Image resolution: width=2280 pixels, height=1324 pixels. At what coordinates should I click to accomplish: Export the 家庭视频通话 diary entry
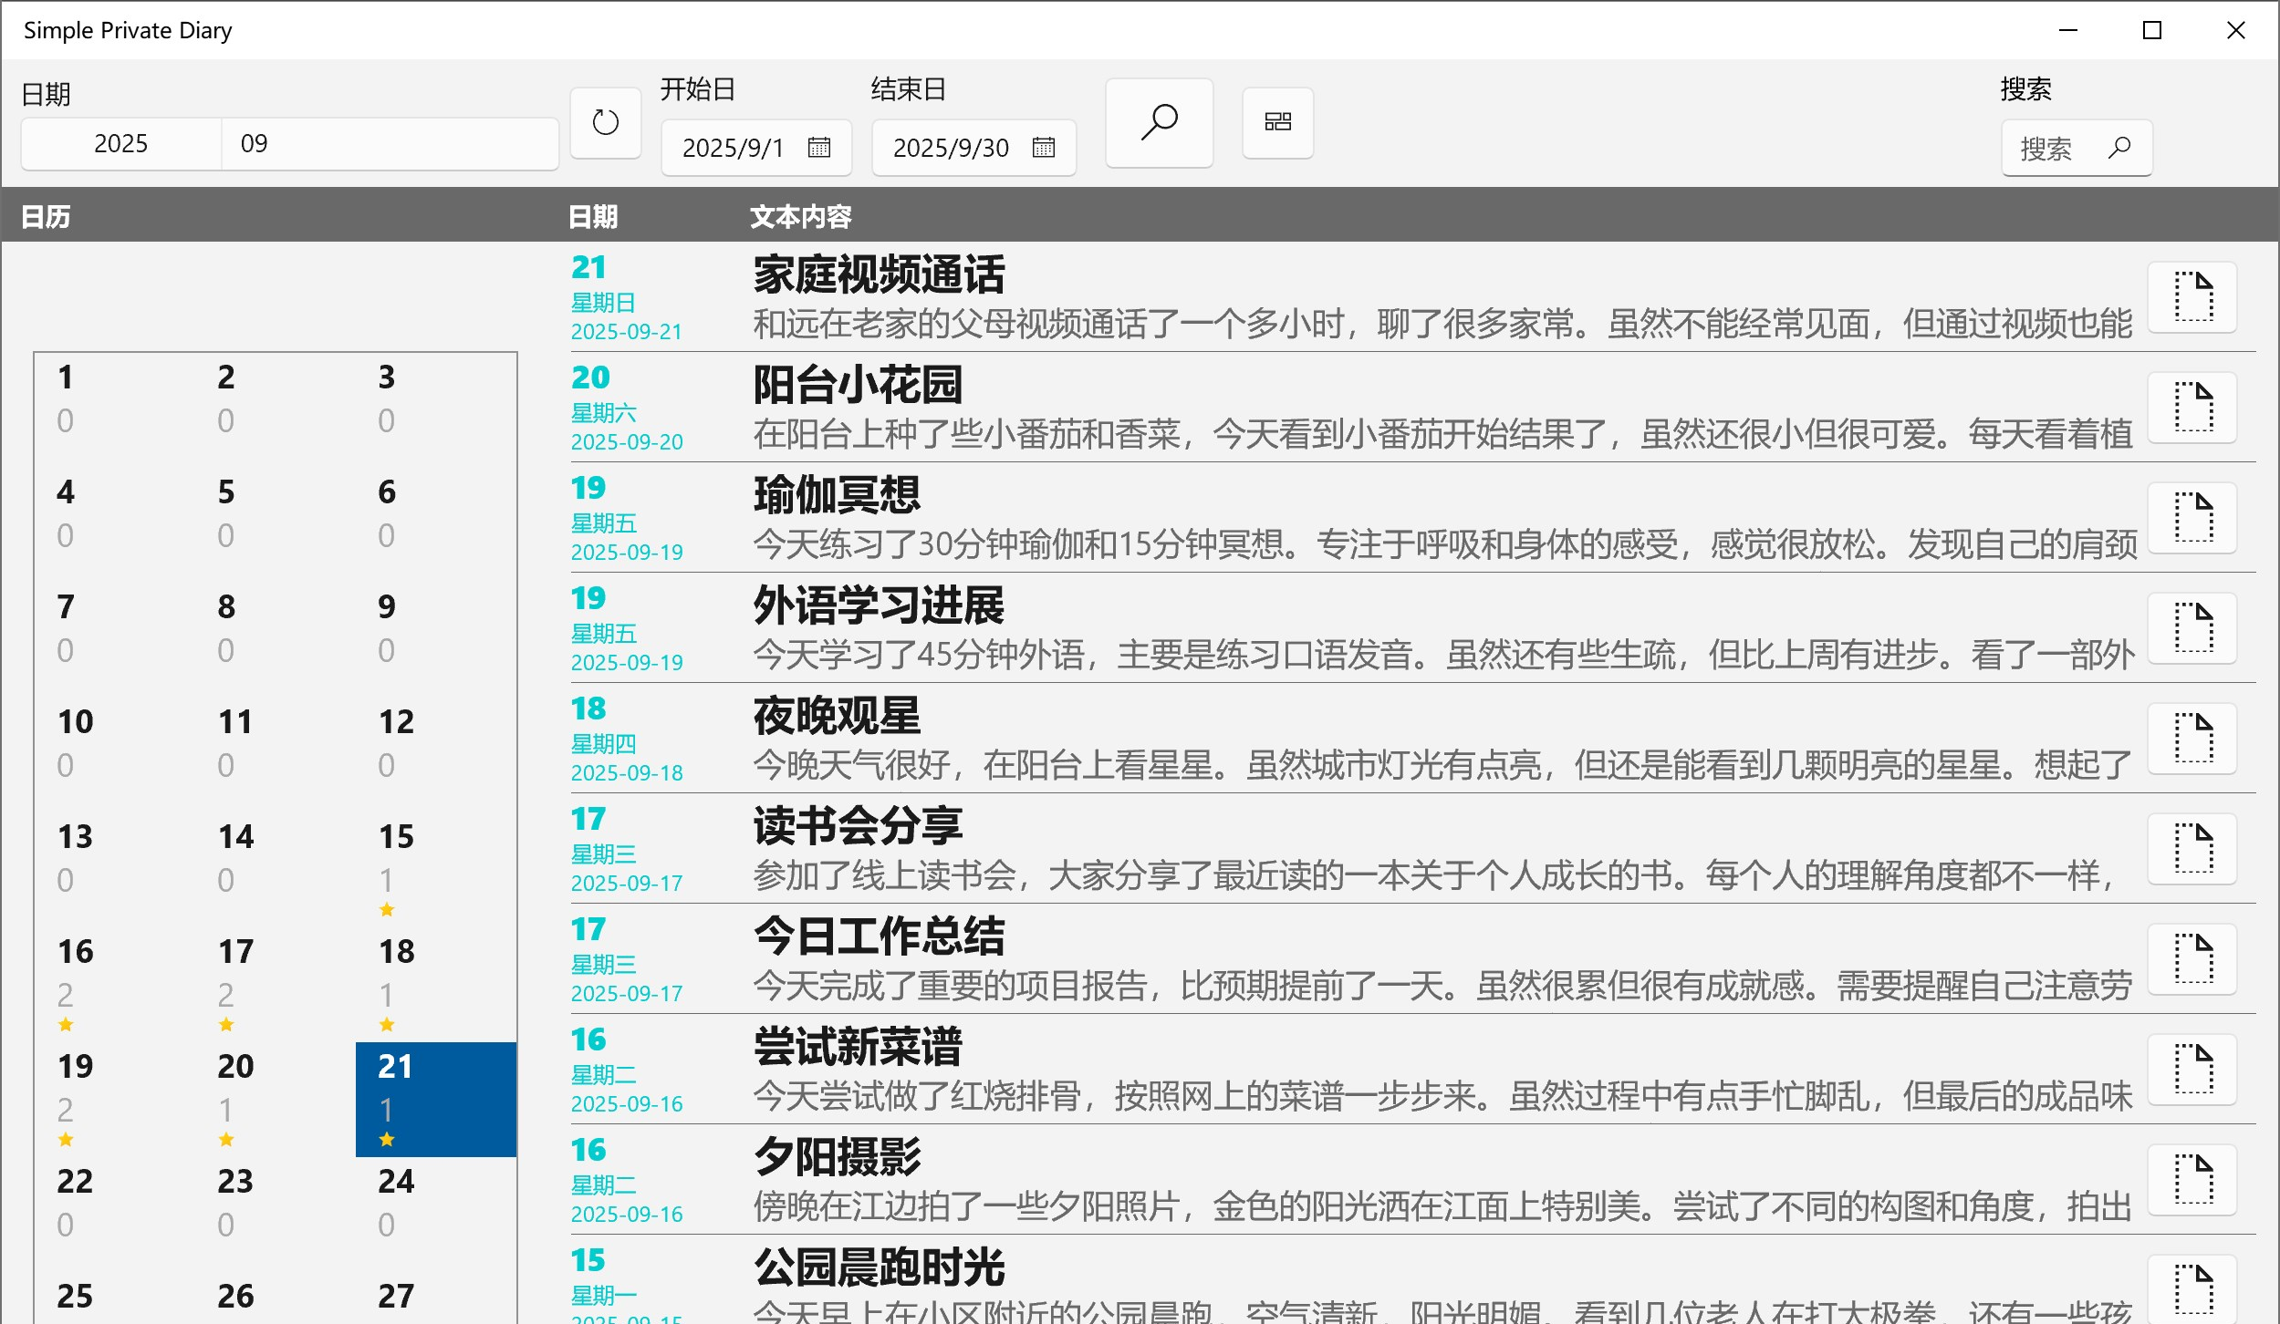coord(2192,295)
